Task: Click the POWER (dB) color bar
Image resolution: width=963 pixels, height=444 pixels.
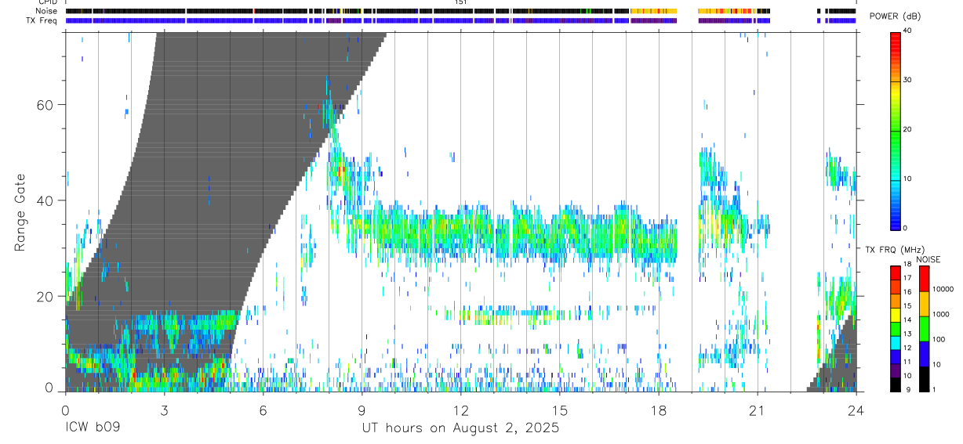Action: pos(896,130)
